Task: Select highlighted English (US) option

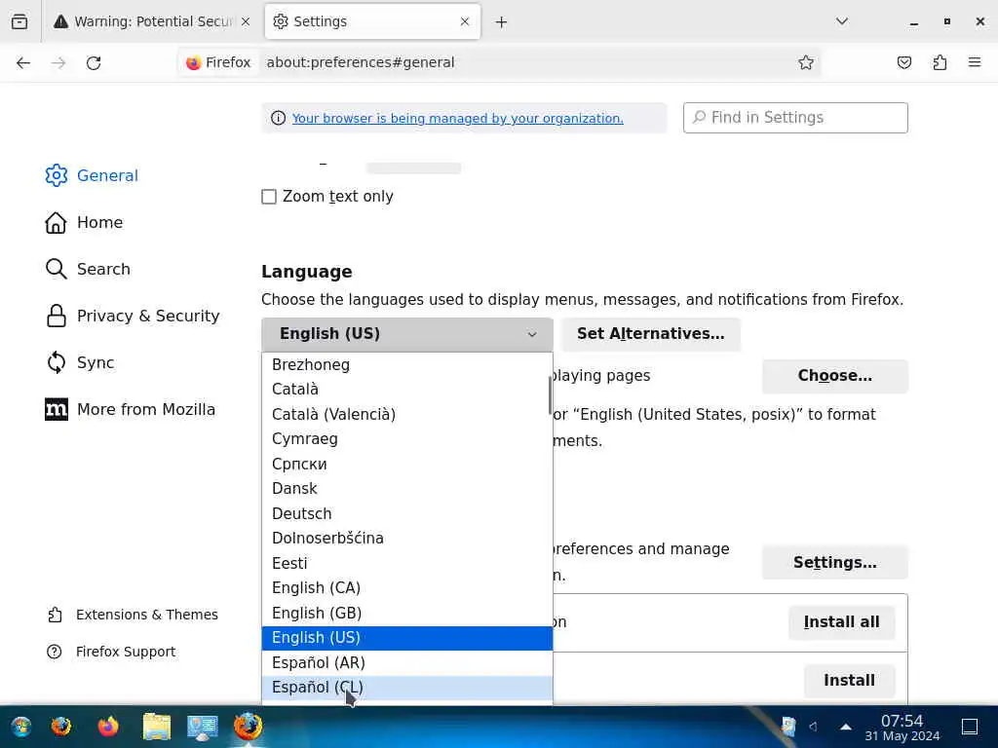Action: click(406, 638)
